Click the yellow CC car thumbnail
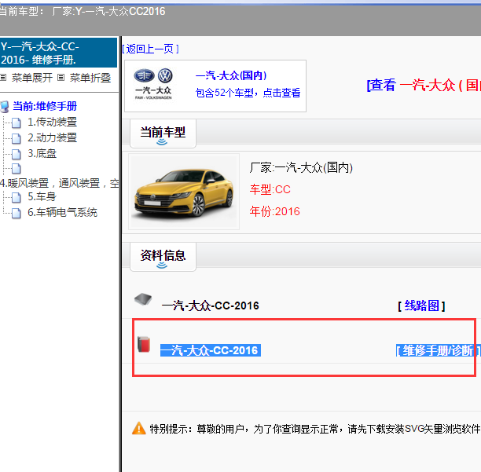The image size is (481, 472). [184, 192]
